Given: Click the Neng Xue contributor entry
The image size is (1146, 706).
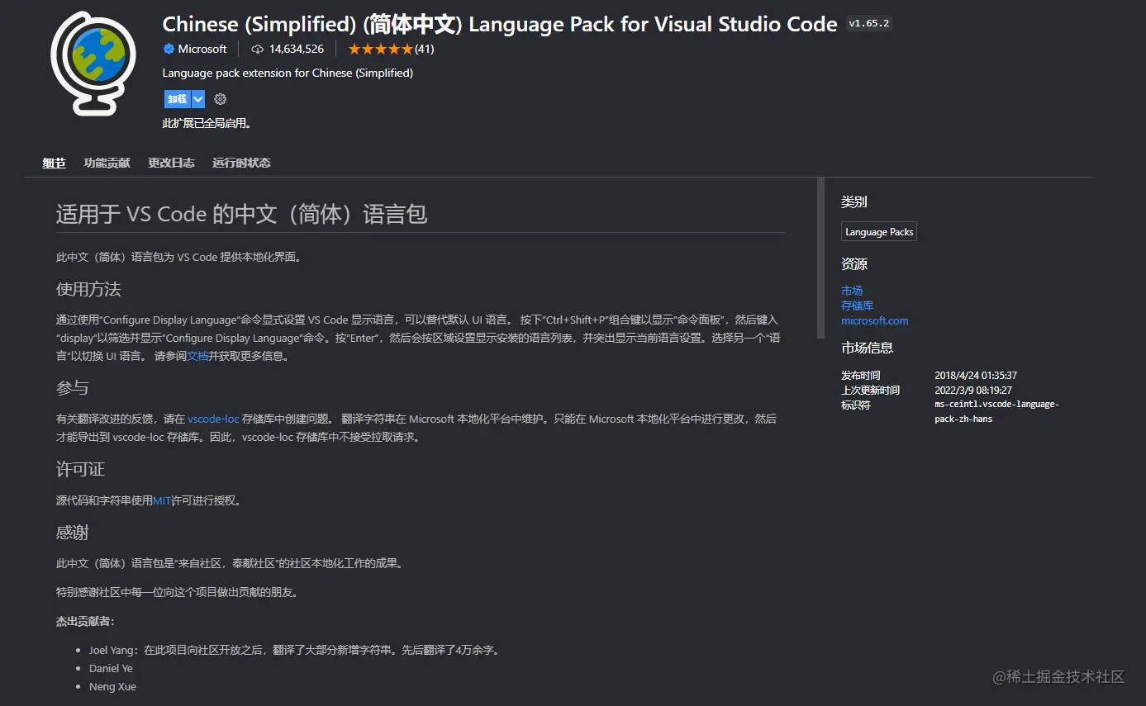Looking at the screenshot, I should 112,686.
